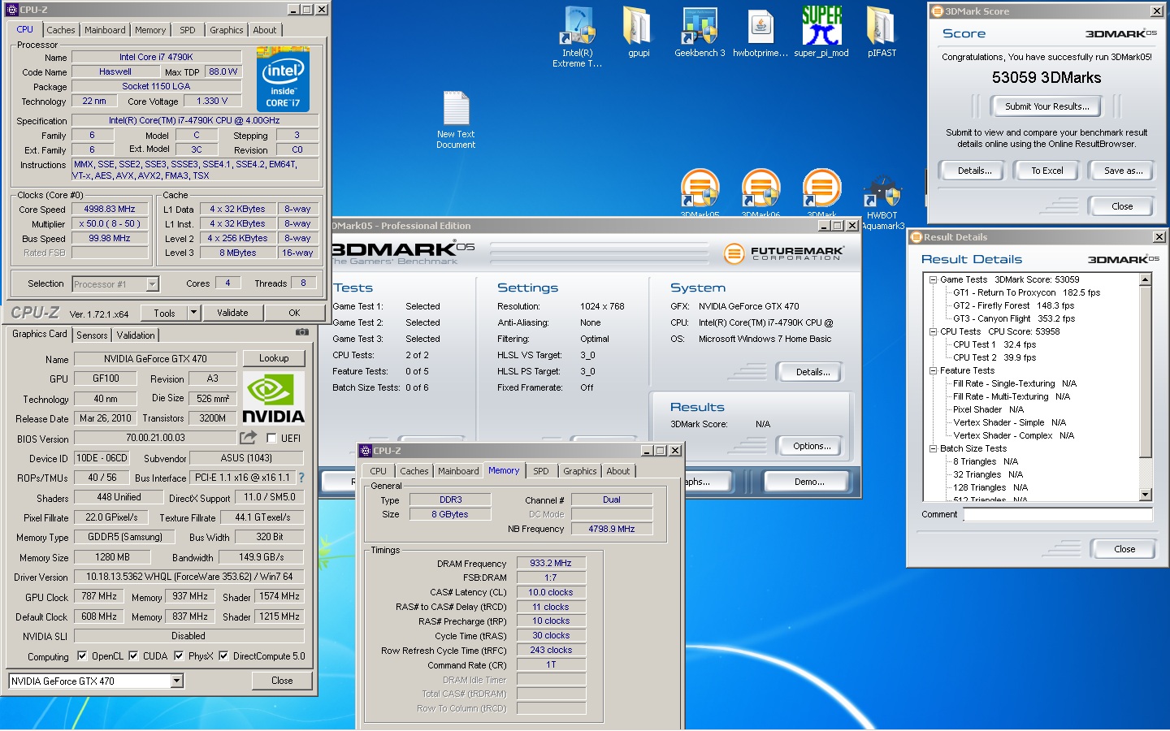
Task: Switch to Validation tab in GPU-Z
Action: (x=136, y=335)
